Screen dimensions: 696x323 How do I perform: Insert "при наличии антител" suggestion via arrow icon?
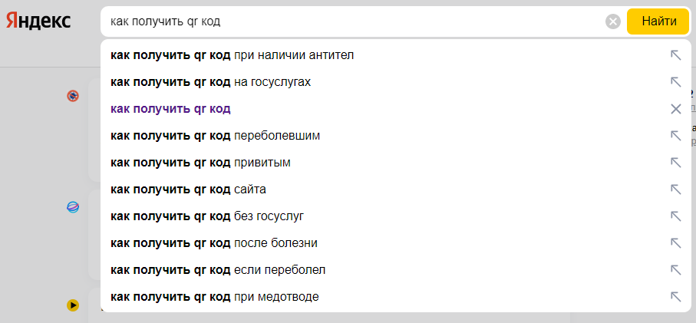coord(675,55)
